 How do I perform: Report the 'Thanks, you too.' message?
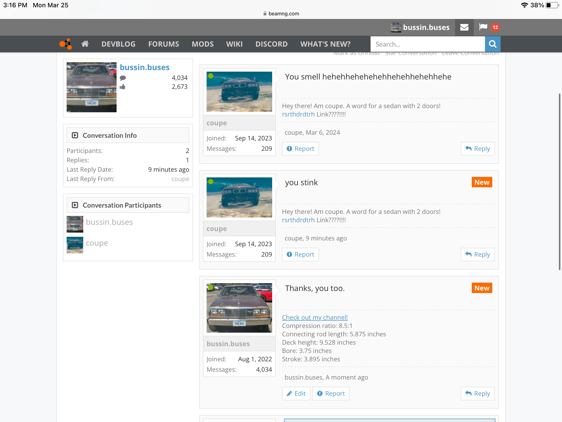coord(331,394)
